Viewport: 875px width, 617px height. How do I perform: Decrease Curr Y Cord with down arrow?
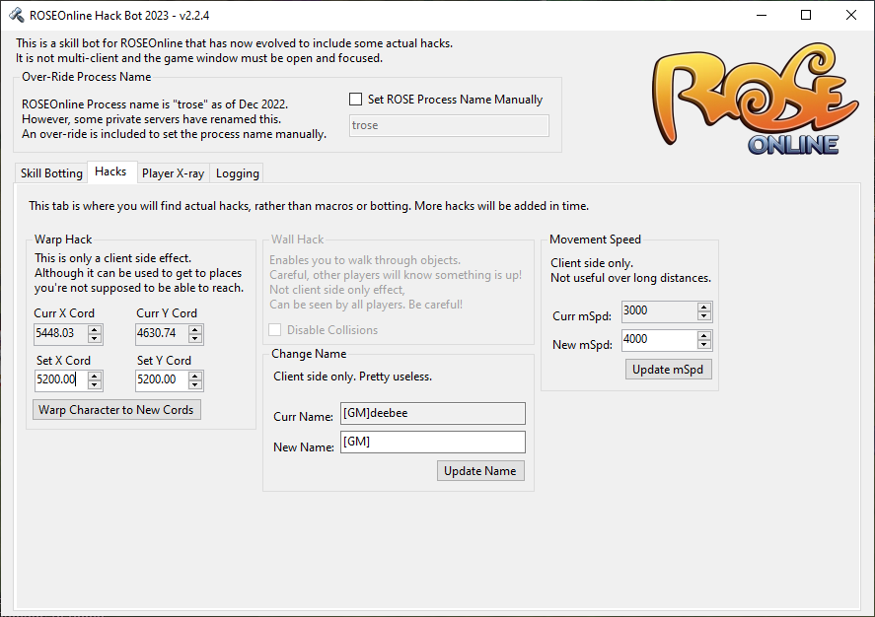click(195, 338)
